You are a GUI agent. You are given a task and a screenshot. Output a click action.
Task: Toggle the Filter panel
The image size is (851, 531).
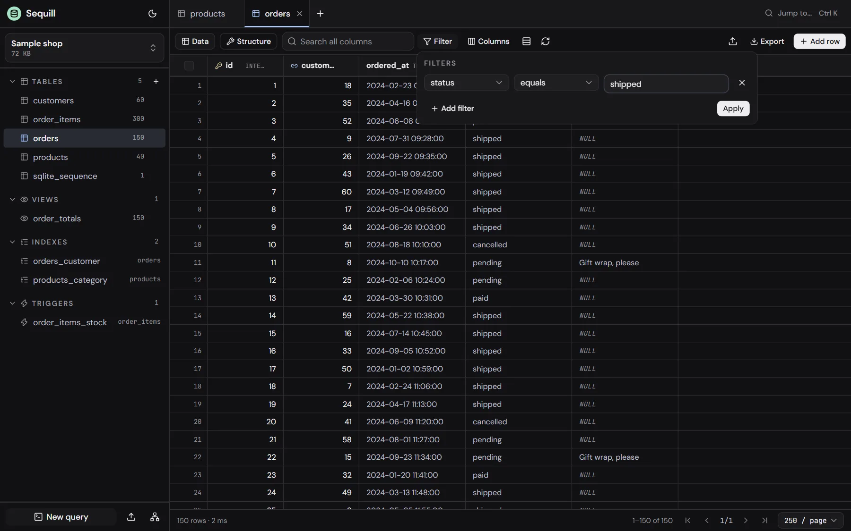click(437, 42)
